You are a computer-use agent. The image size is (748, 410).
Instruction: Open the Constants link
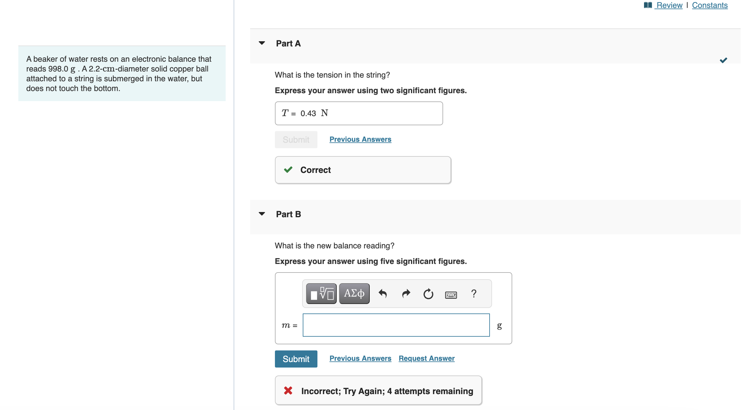tap(710, 5)
